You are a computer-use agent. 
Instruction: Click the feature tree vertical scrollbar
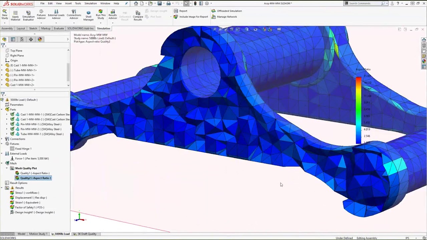click(68, 72)
